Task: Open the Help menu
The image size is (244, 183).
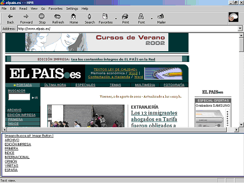Action: pos(85,8)
